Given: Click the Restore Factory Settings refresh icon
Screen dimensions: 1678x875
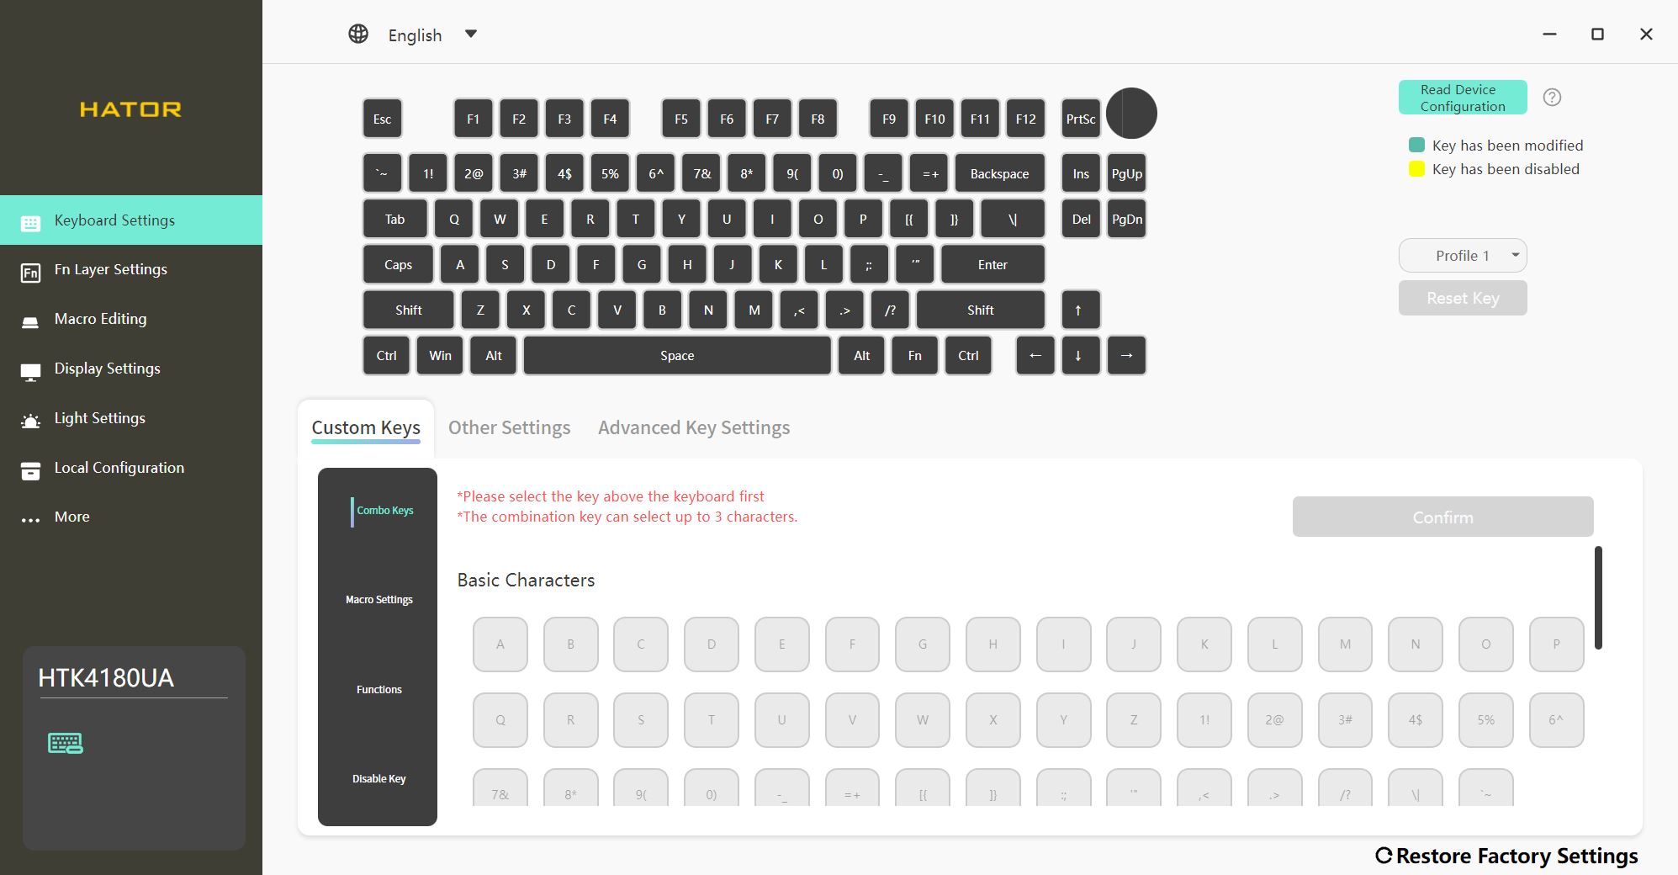Looking at the screenshot, I should [1384, 856].
